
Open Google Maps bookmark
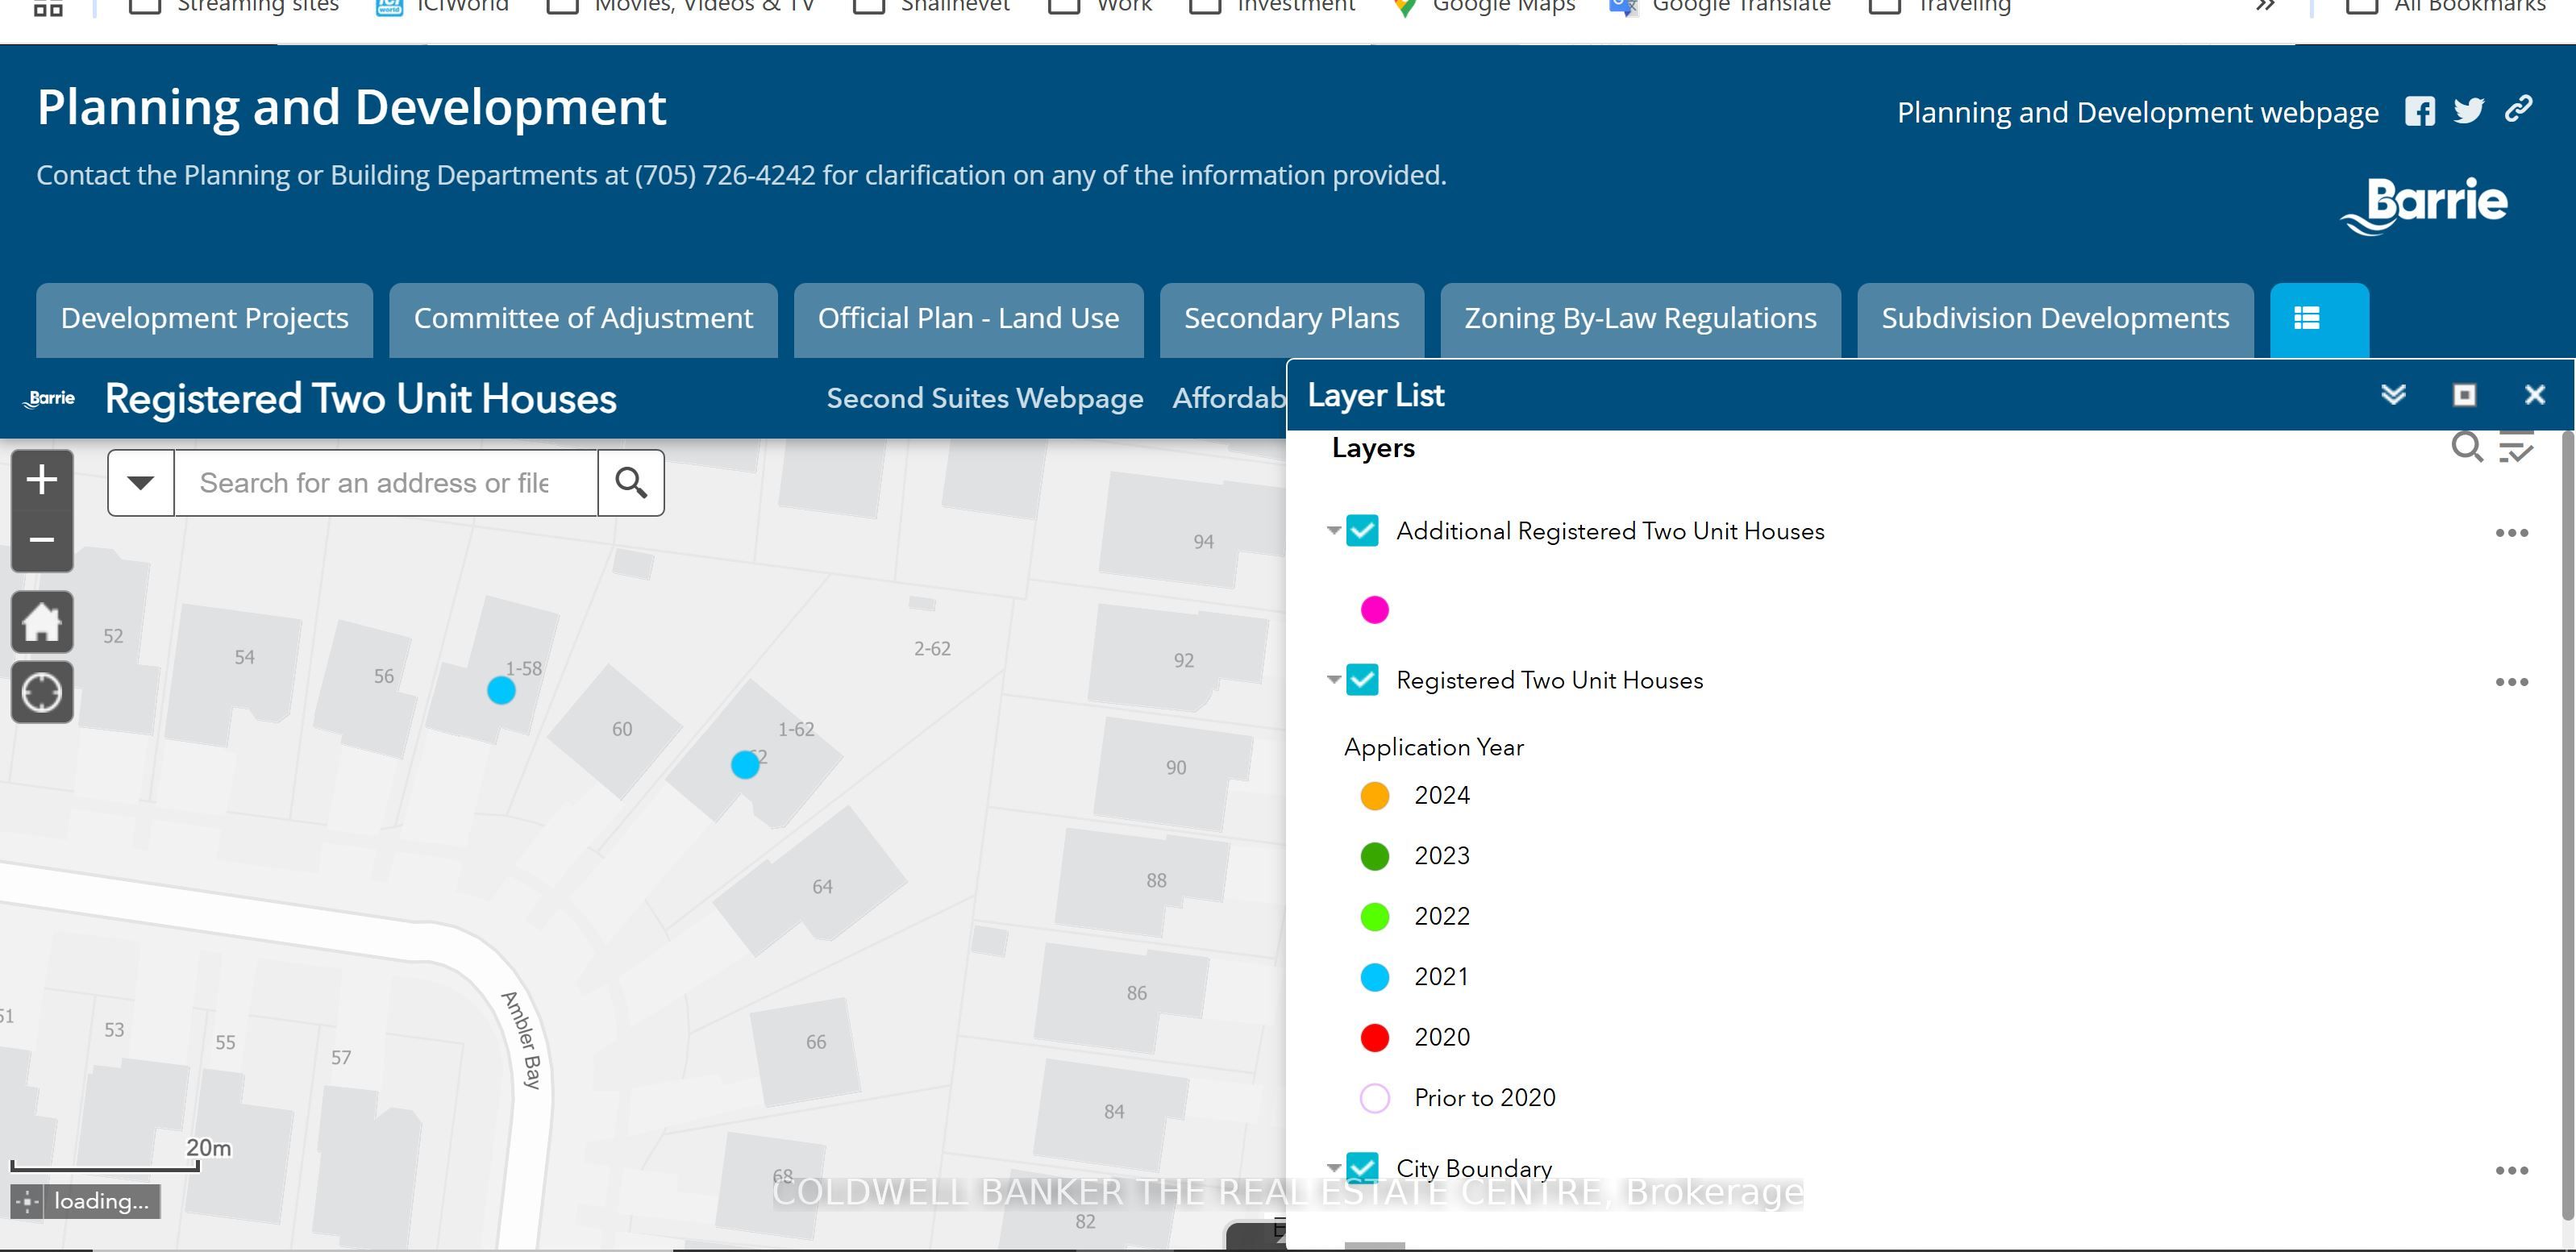(1484, 6)
